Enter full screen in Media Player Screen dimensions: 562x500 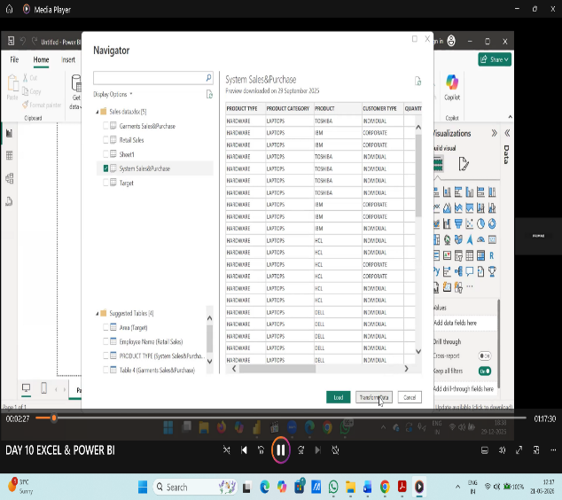[519, 450]
